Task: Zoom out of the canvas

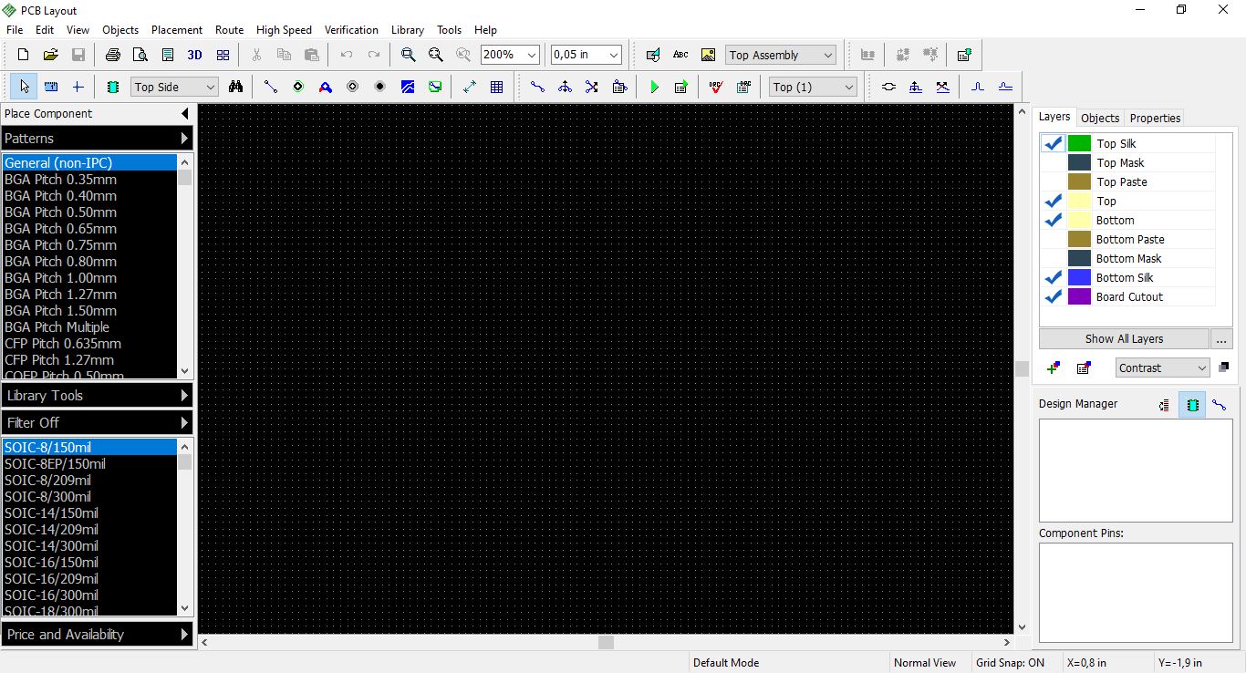Action: (435, 55)
